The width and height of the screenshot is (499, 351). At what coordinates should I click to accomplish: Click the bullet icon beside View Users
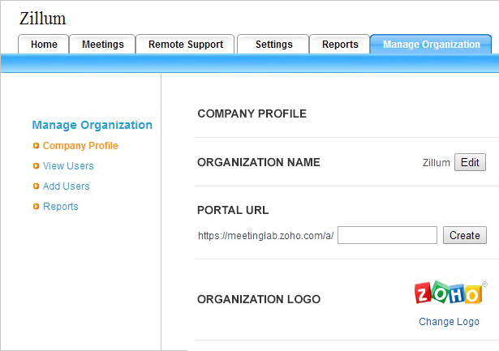point(36,166)
